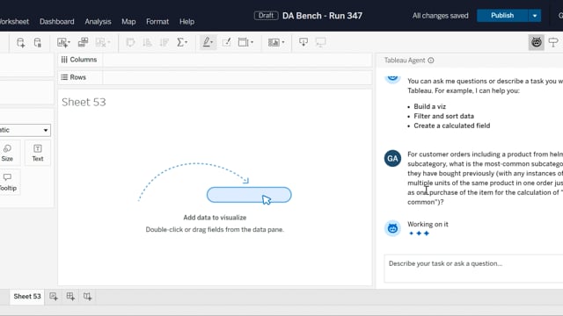Click the All changes saved status
The image size is (563, 316).
pyautogui.click(x=440, y=16)
